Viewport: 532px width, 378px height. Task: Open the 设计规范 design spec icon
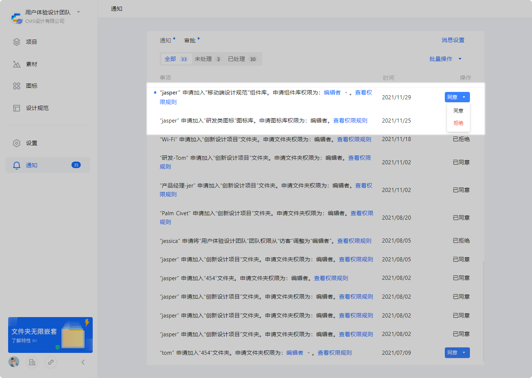coord(17,108)
